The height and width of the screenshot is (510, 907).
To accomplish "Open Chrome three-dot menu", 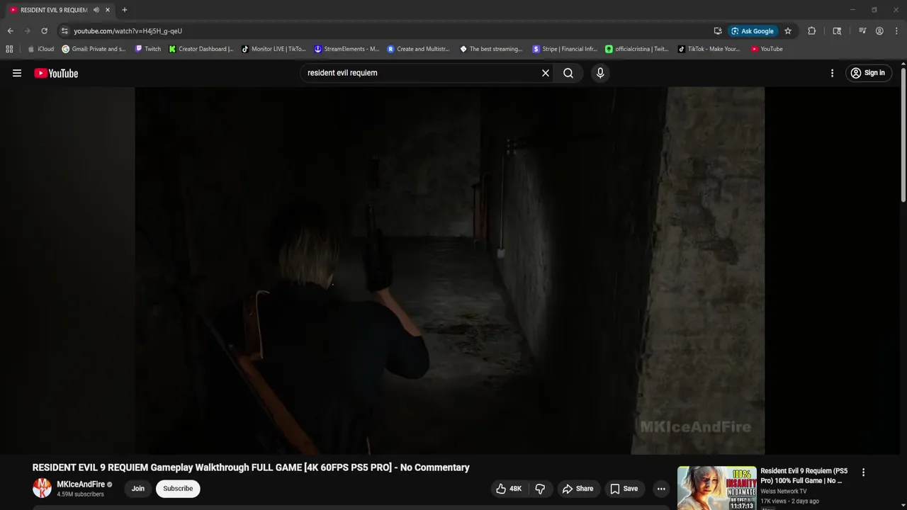I will [x=896, y=31].
